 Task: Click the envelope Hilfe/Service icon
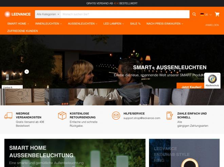(x=116, y=116)
